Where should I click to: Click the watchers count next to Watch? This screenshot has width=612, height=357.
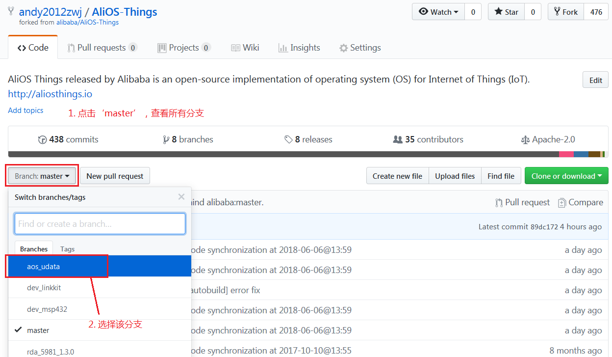pyautogui.click(x=473, y=12)
